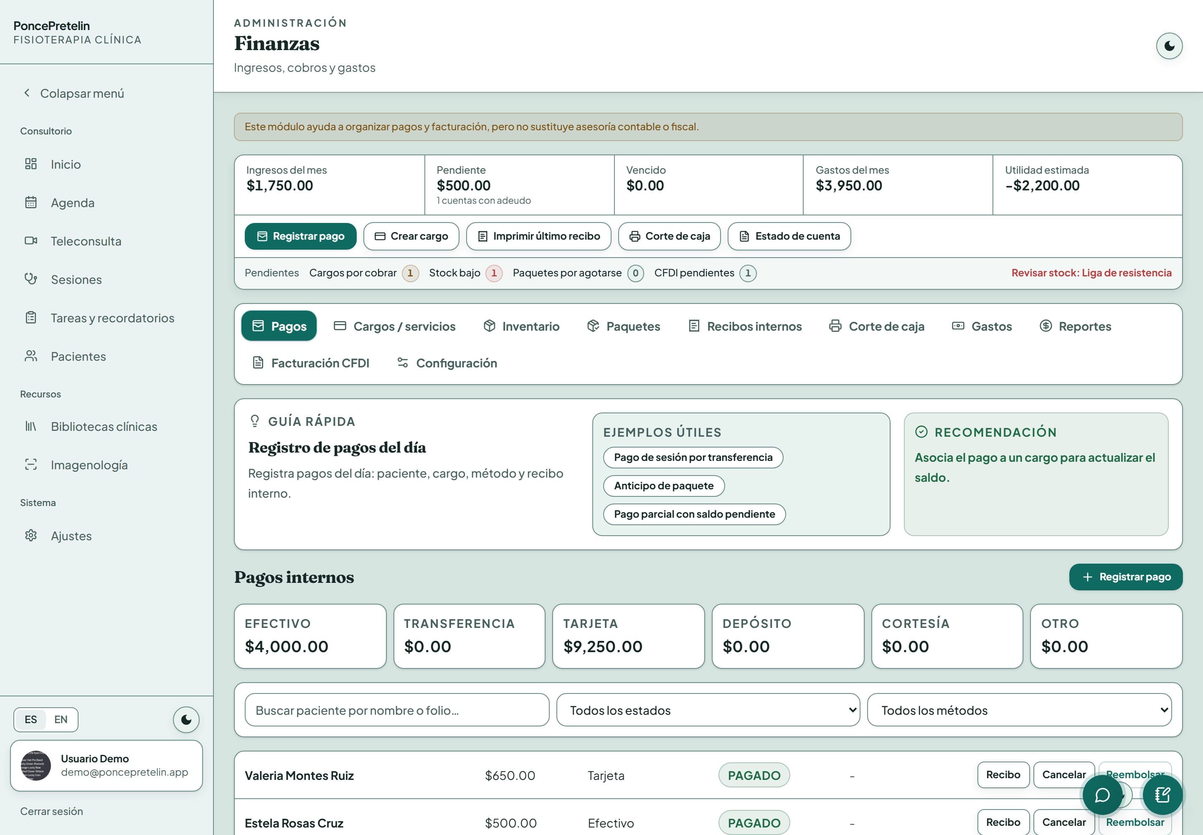This screenshot has height=835, width=1203.
Task: Click the Estado de cuenta button
Action: pyautogui.click(x=789, y=236)
